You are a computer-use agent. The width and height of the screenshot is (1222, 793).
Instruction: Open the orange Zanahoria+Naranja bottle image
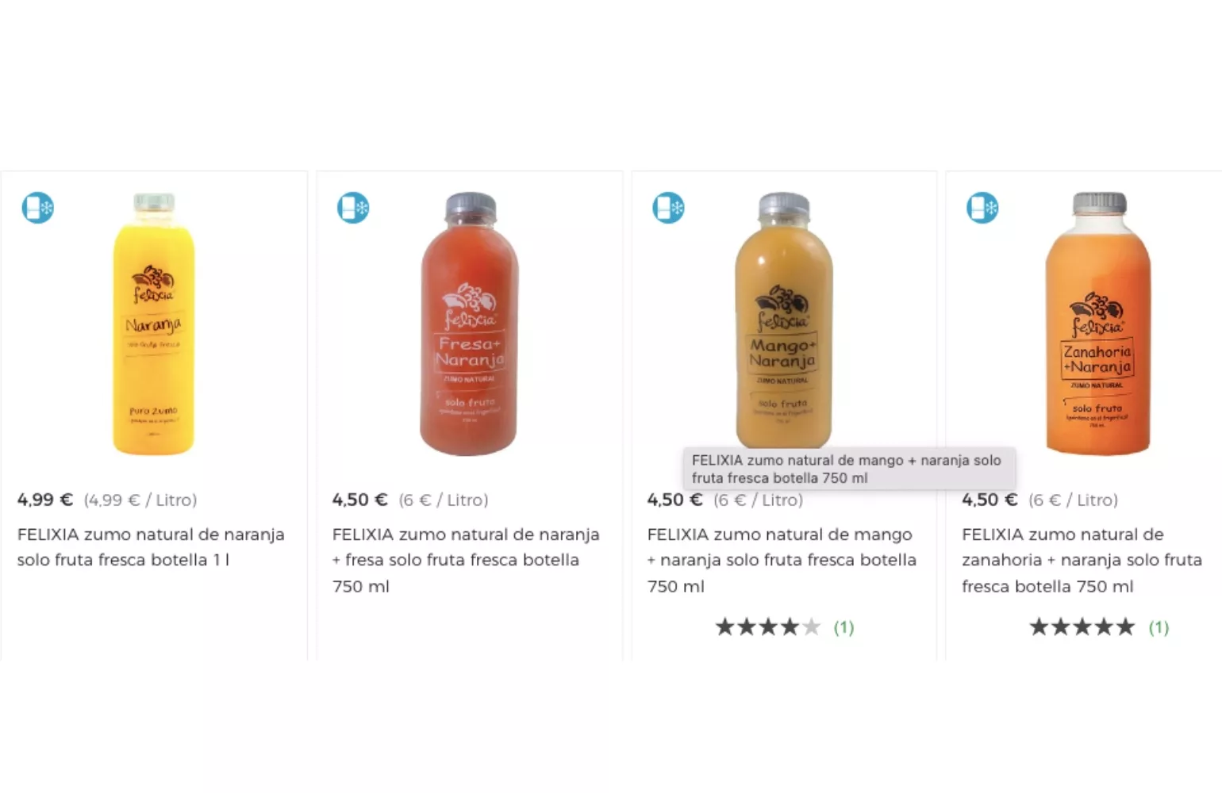click(x=1098, y=324)
